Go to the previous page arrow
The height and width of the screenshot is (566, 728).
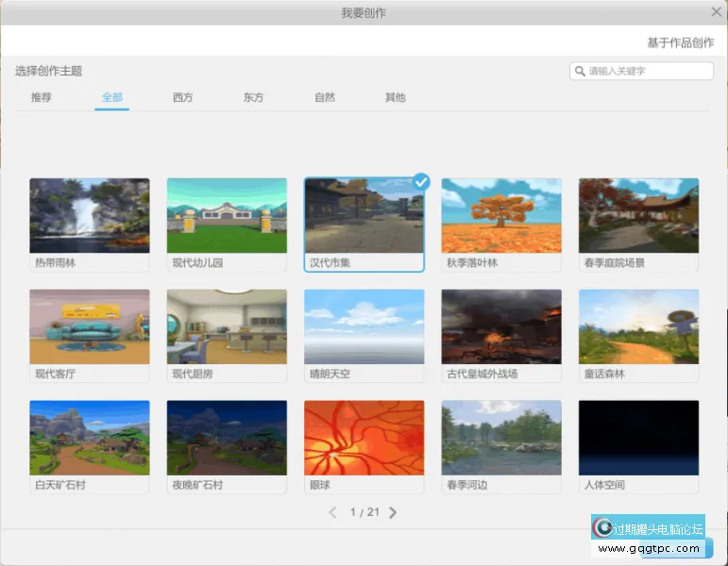pyautogui.click(x=332, y=512)
